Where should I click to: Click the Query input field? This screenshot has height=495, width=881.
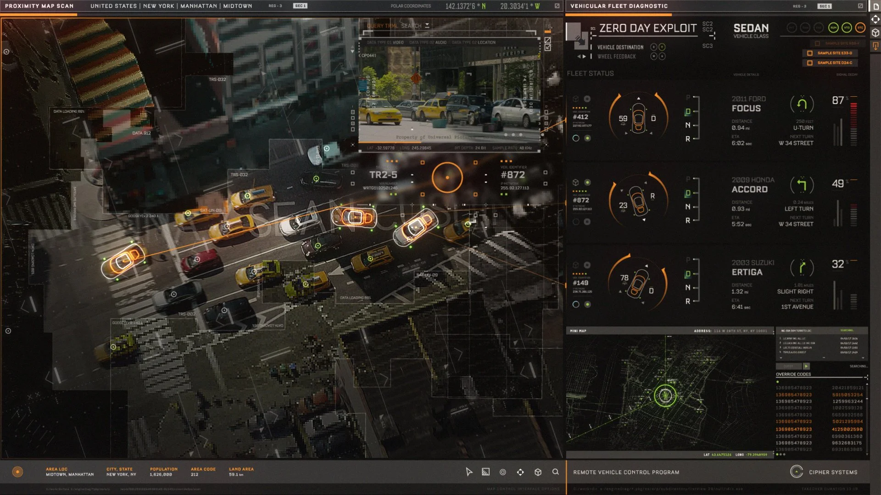pos(789,366)
